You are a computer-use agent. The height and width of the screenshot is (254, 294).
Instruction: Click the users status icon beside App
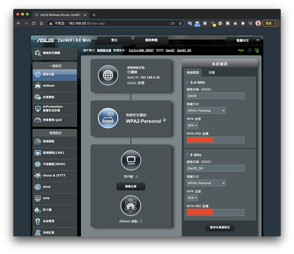(249, 50)
